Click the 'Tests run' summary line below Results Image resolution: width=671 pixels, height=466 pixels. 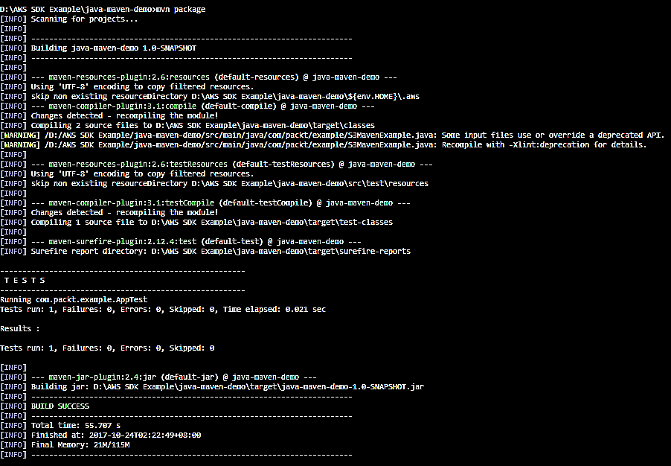(x=107, y=348)
